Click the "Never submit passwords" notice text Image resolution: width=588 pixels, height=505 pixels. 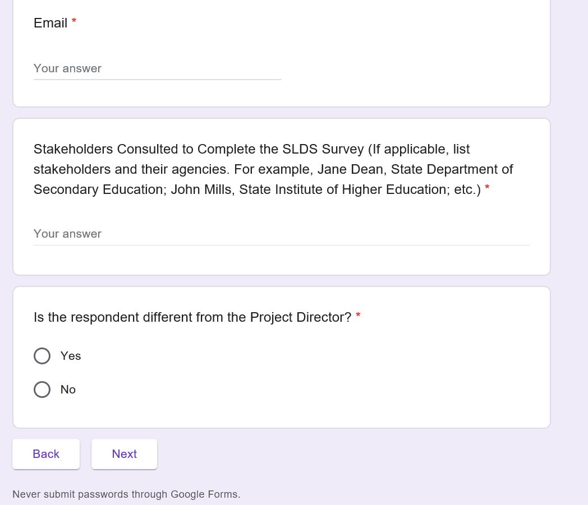coord(91,494)
